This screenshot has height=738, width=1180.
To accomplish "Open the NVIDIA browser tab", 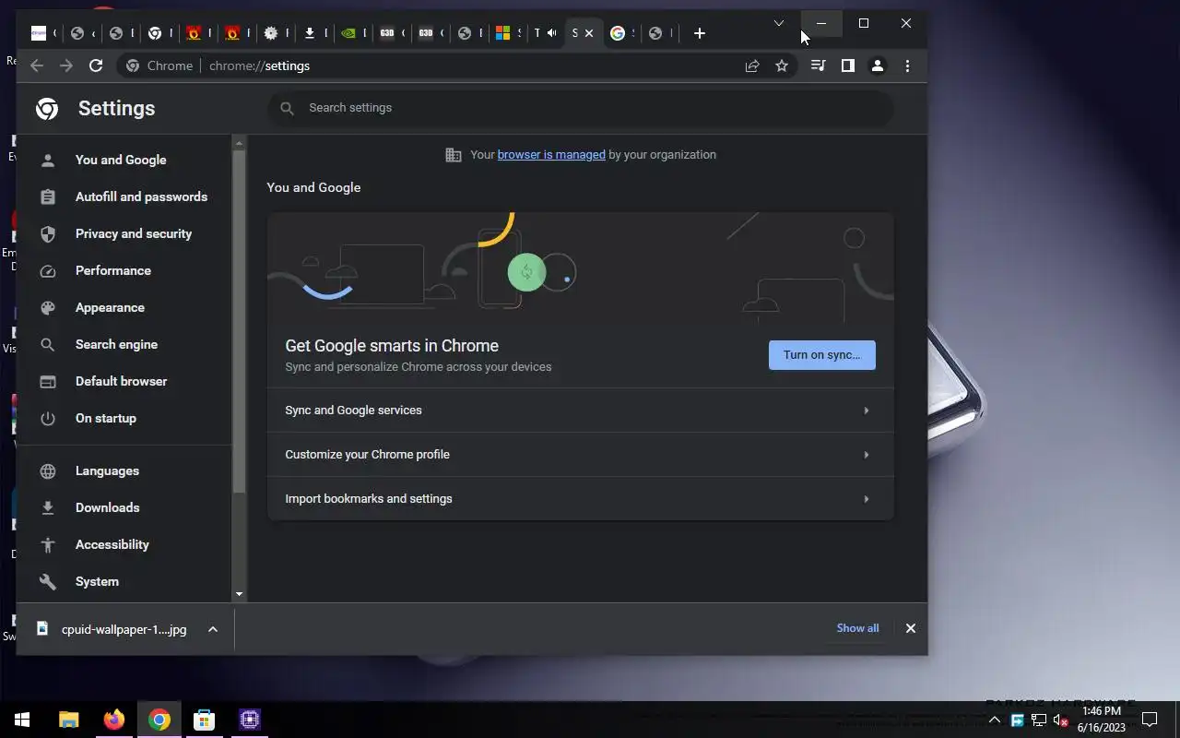I will coord(348,33).
